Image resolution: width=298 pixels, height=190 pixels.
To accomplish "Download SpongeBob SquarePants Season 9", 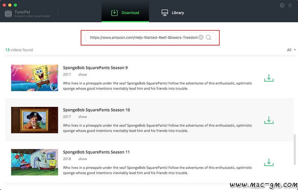I will pos(269,78).
